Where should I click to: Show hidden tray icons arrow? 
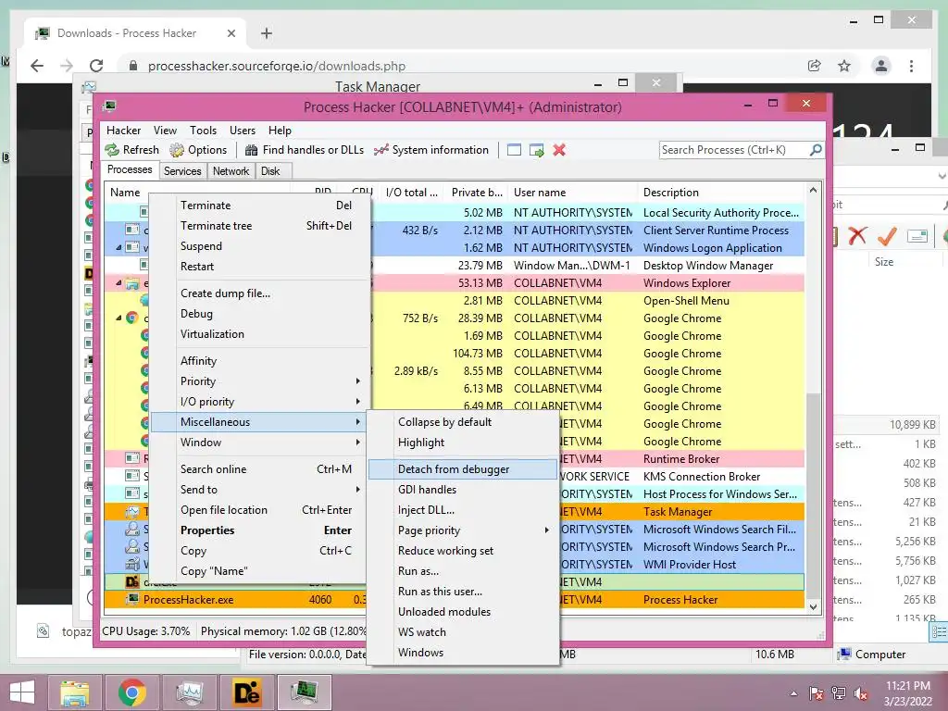coord(793,694)
